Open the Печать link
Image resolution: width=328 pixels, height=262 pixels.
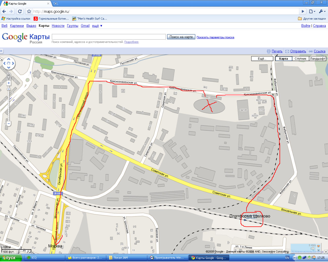[277, 51]
